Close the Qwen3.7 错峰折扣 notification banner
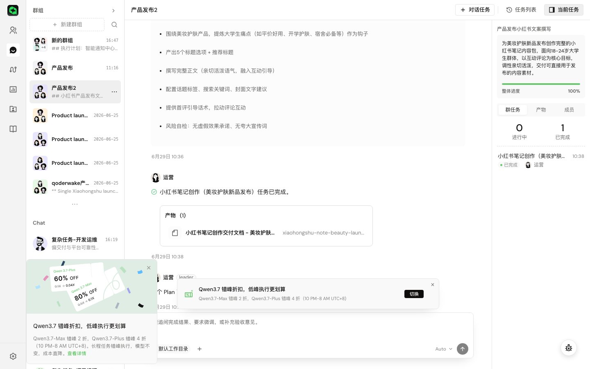This screenshot has height=369, width=590. (x=433, y=285)
